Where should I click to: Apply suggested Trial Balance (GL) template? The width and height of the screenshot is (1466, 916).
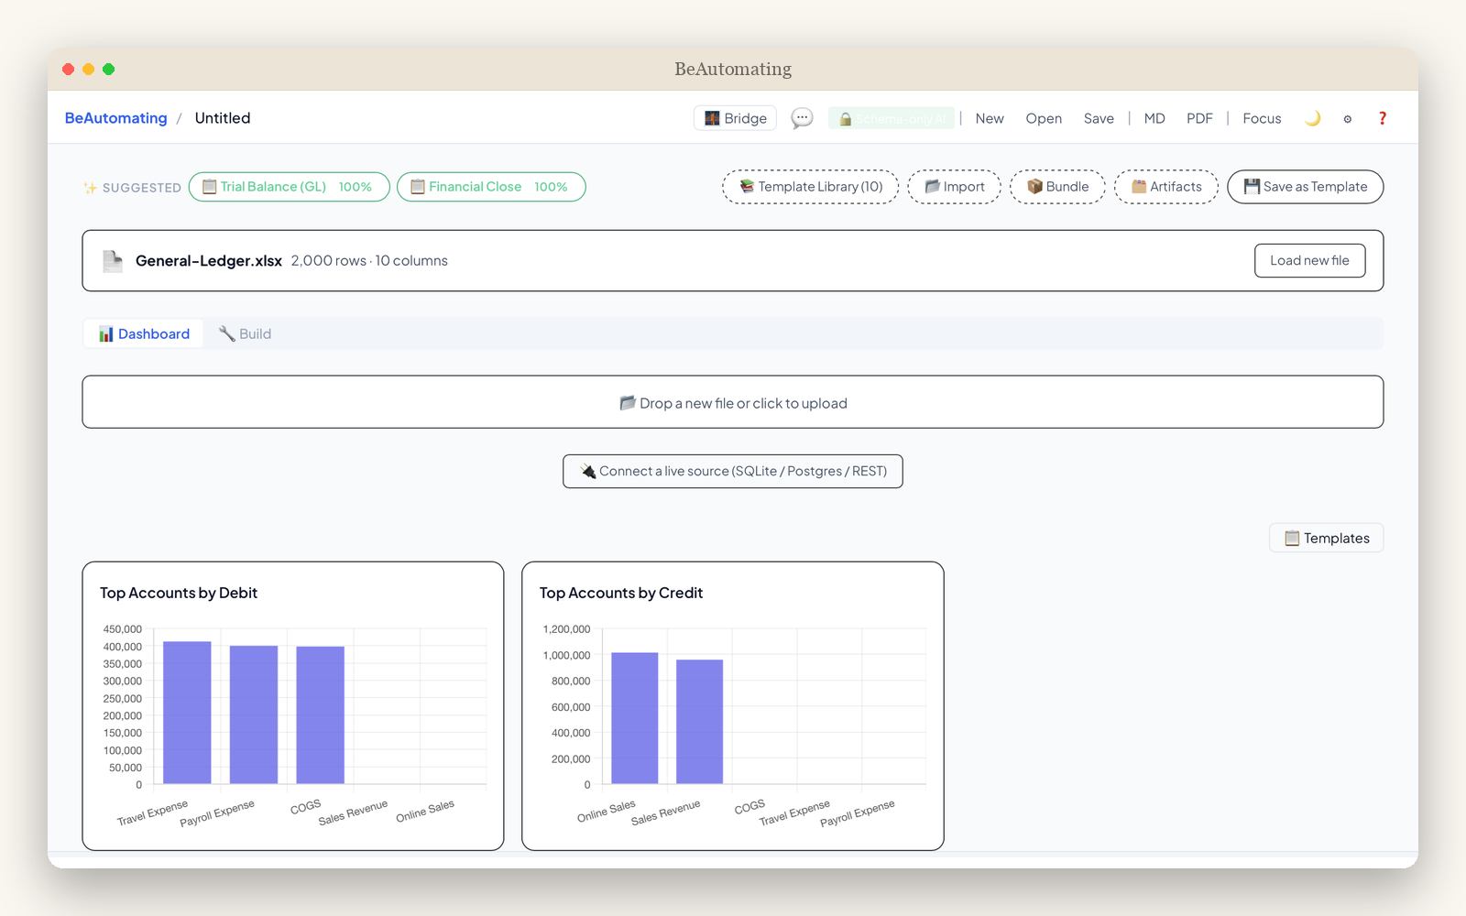tap(290, 187)
